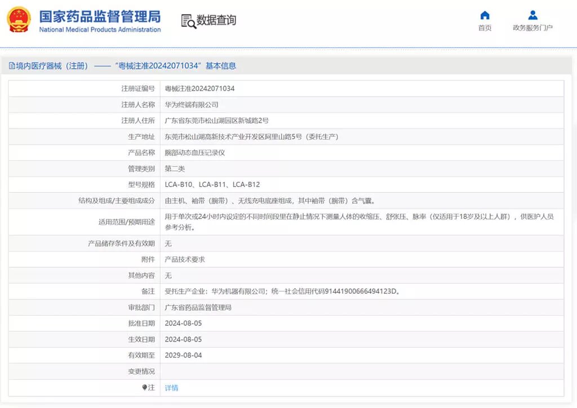Click National Medical Products Administration text
577x408 pixels.
point(100,29)
